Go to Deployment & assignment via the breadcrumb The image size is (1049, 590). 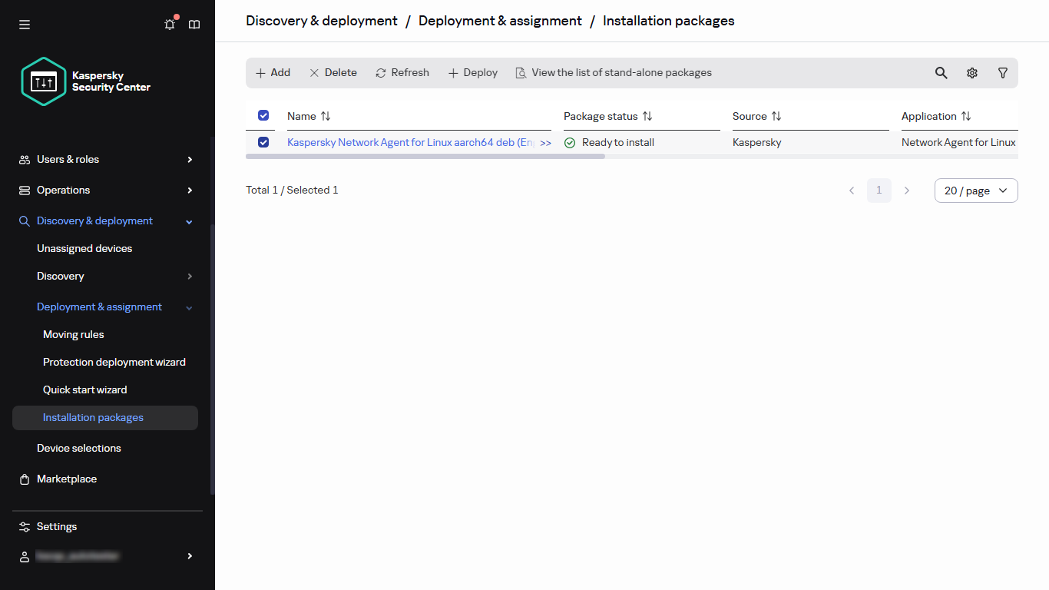[x=500, y=21]
